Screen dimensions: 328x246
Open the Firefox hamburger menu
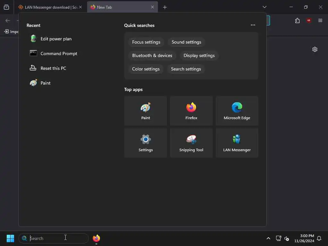click(320, 20)
